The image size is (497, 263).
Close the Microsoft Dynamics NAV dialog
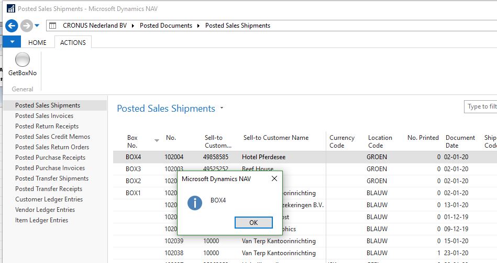[x=274, y=179]
